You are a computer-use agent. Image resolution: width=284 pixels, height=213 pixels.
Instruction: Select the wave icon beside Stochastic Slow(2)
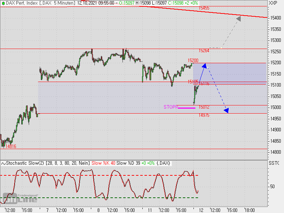tap(4, 163)
